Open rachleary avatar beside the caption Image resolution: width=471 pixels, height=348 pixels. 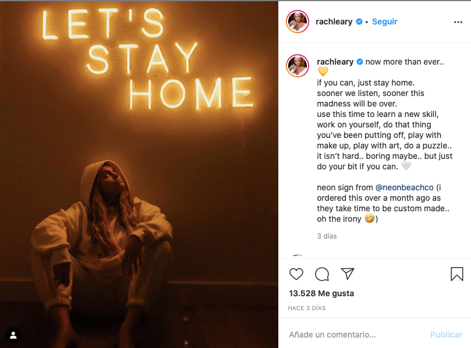point(298,66)
